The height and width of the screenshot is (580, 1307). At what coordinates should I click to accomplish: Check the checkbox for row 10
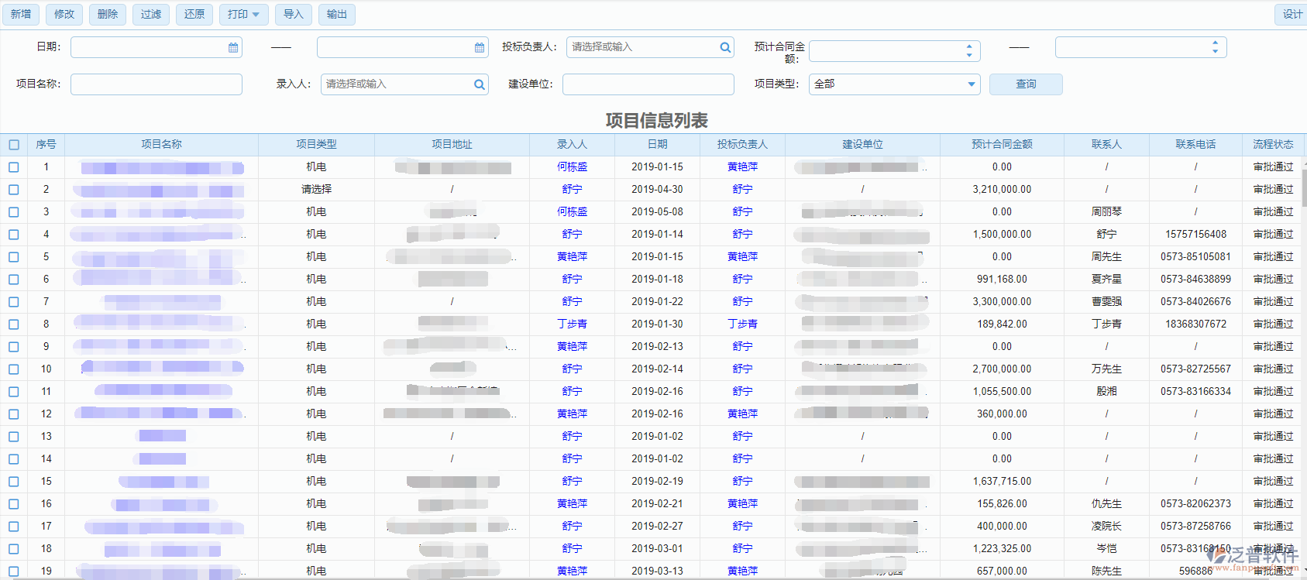pos(14,369)
